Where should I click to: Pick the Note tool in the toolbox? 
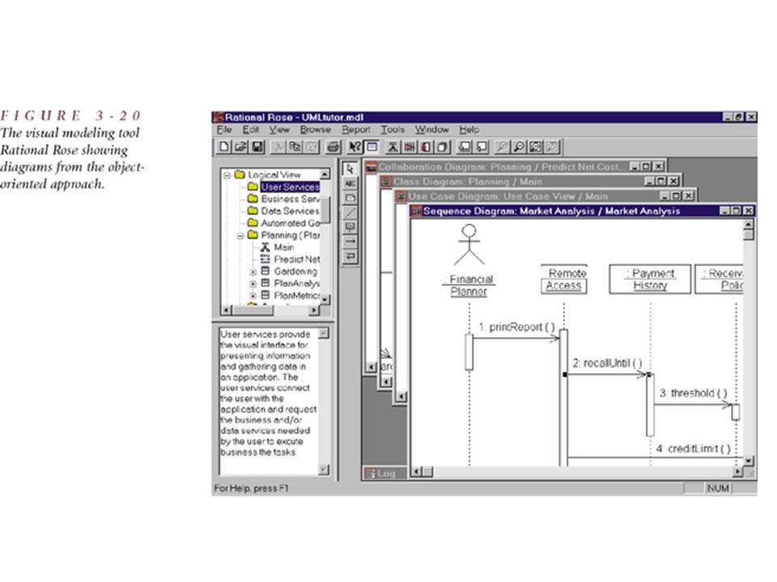(350, 198)
